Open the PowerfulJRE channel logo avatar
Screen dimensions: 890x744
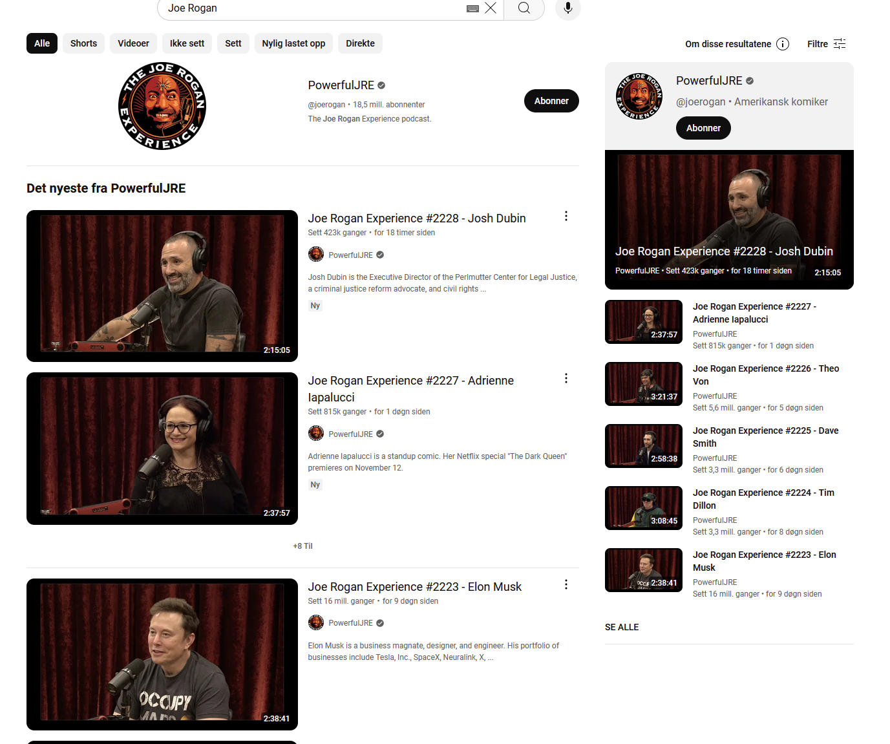[162, 106]
